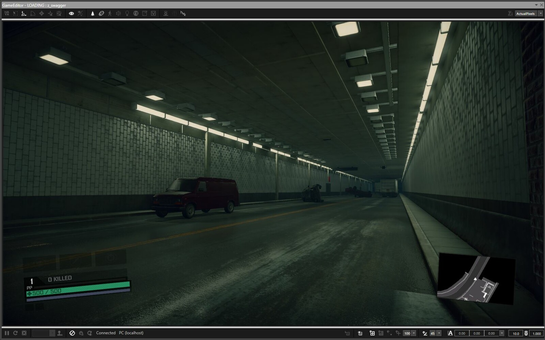Toggle the tree foliage layer icon
The height and width of the screenshot is (340, 545).
92,14
